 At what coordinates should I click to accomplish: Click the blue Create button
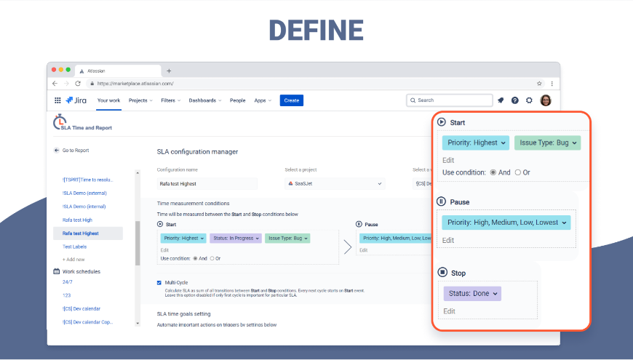(292, 100)
